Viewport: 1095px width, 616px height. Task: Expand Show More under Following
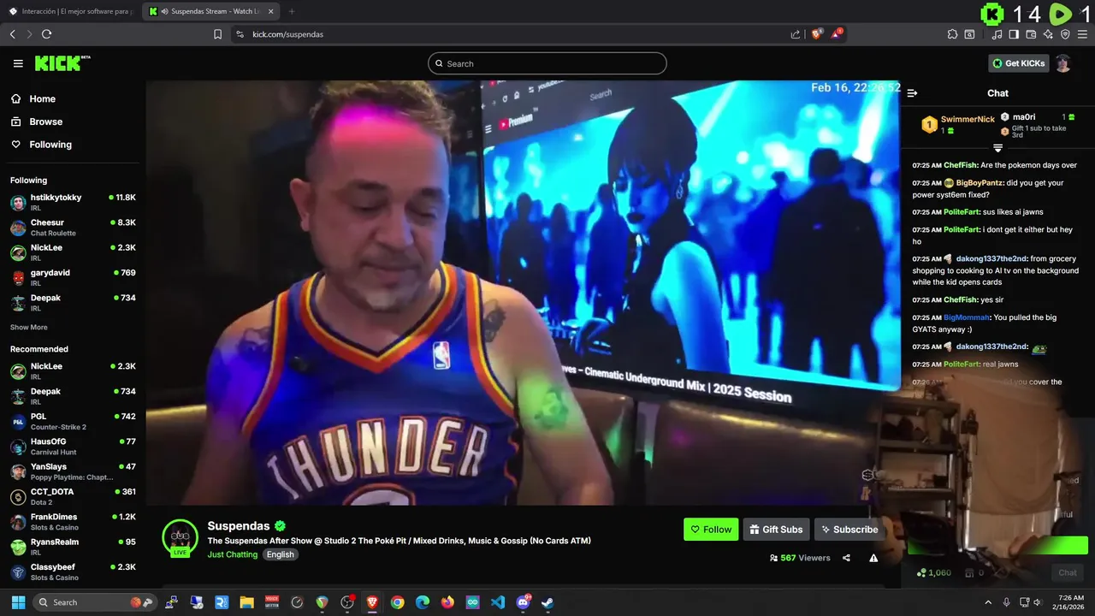coord(28,327)
